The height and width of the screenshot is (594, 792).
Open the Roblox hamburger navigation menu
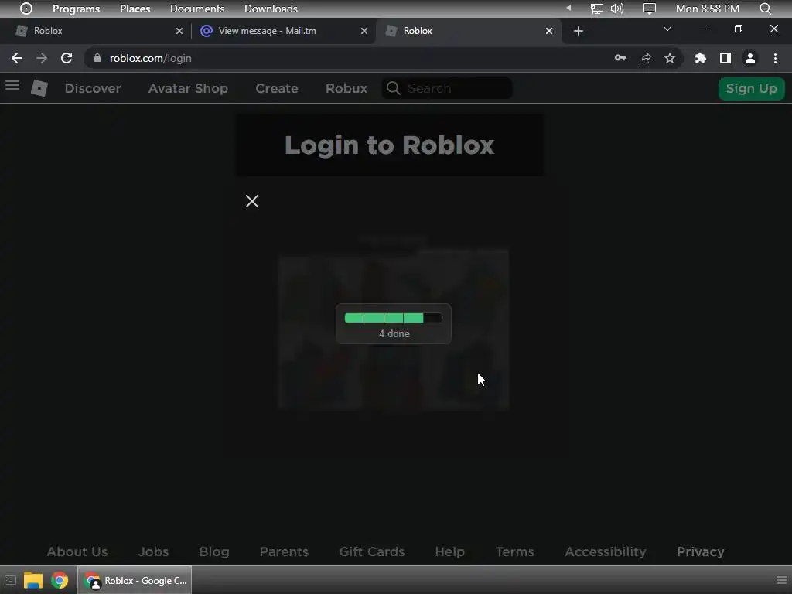click(x=12, y=85)
